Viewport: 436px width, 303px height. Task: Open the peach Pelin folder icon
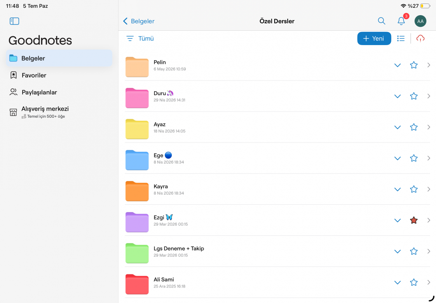coord(137,67)
